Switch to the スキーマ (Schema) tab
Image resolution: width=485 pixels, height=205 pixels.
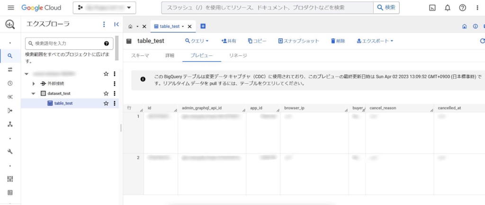(x=140, y=55)
